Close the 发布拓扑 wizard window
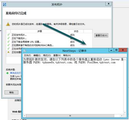The width and height of the screenshot is (129, 120). pyautogui.click(x=109, y=4)
